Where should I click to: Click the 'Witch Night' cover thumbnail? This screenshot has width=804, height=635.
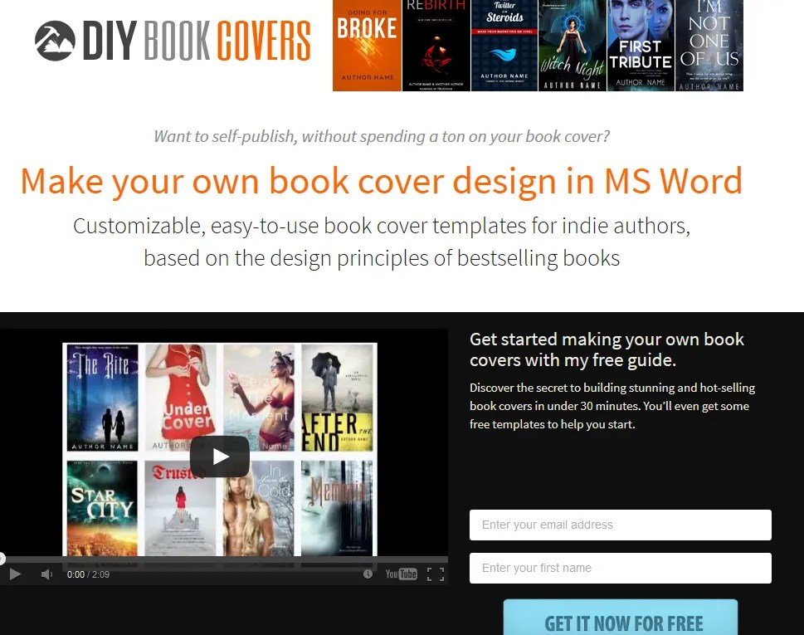571,46
